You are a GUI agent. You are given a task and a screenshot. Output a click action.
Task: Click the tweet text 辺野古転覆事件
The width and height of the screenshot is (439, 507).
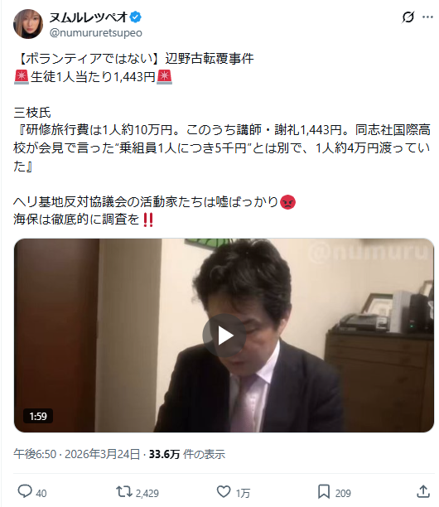[x=210, y=59]
